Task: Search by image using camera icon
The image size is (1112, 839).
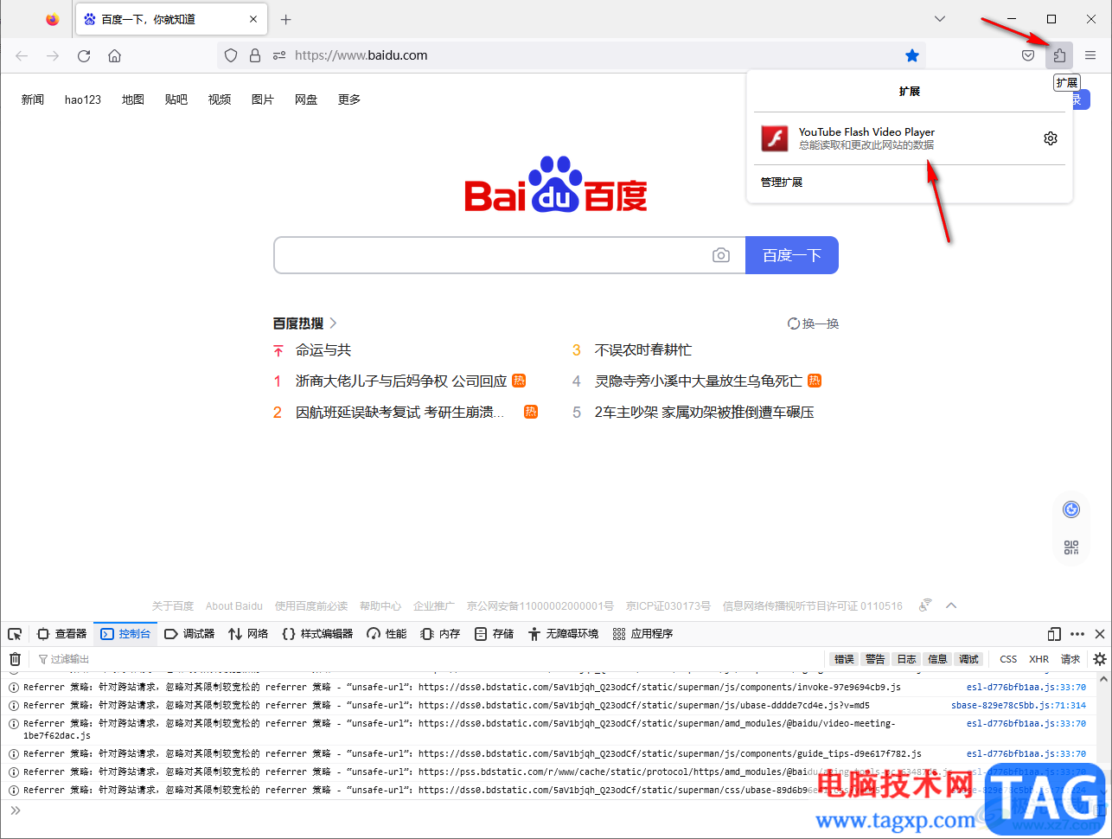Action: (x=721, y=255)
